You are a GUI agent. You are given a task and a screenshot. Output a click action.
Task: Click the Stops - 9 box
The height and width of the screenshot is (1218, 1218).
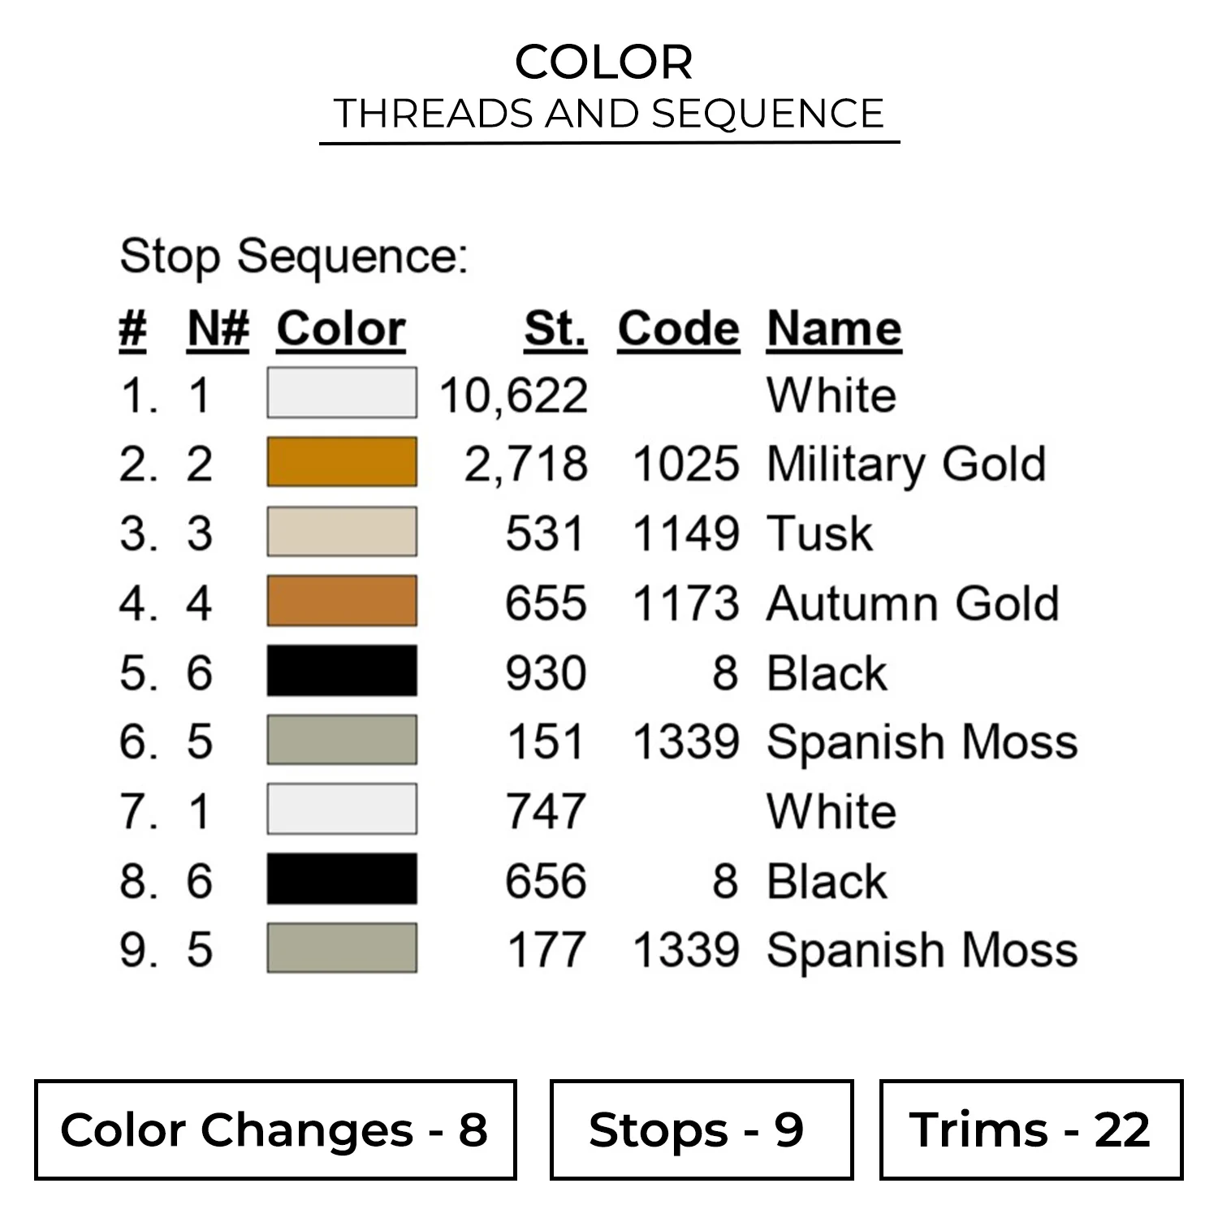tap(702, 1129)
